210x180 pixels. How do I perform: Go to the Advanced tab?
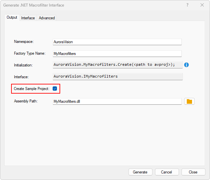(x=47, y=18)
